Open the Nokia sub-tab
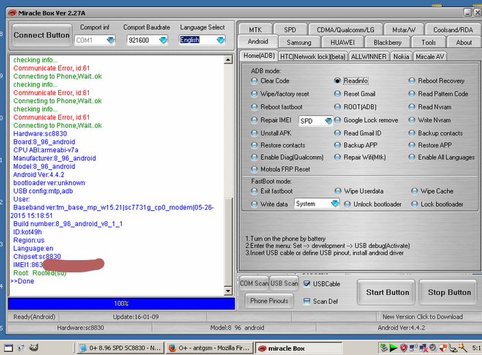 pyautogui.click(x=401, y=57)
